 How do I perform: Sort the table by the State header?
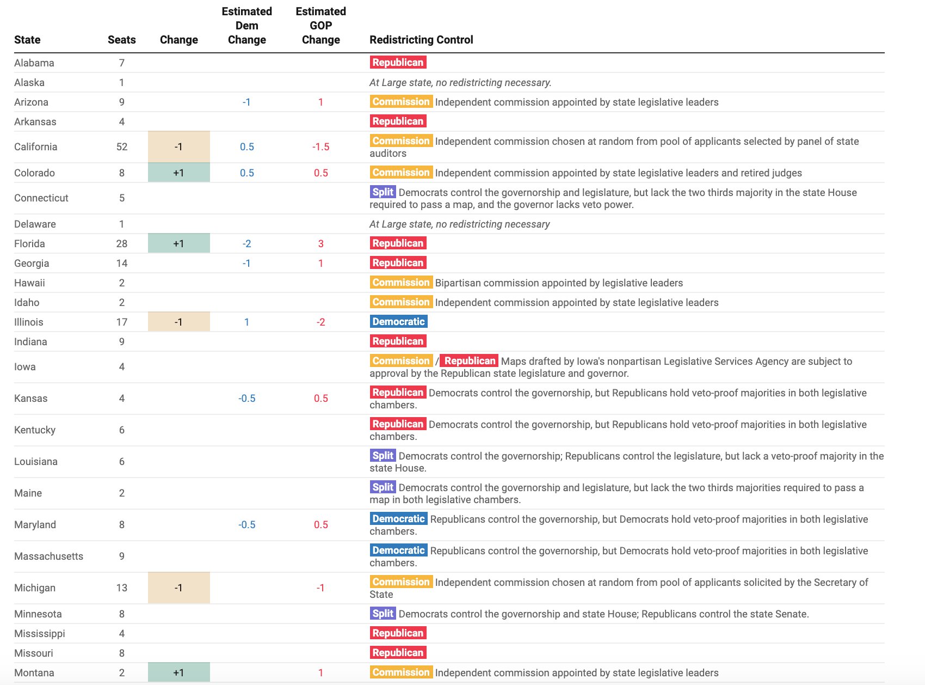coord(27,39)
